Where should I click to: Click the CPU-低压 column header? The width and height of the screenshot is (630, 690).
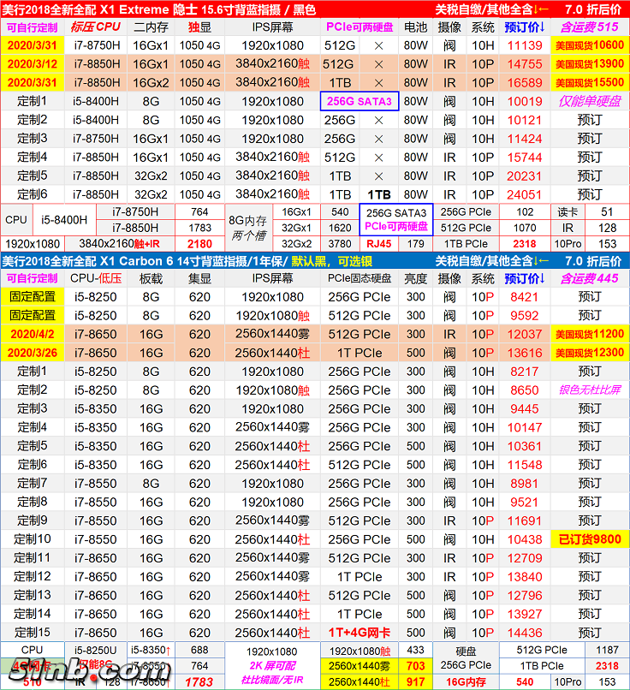95,278
